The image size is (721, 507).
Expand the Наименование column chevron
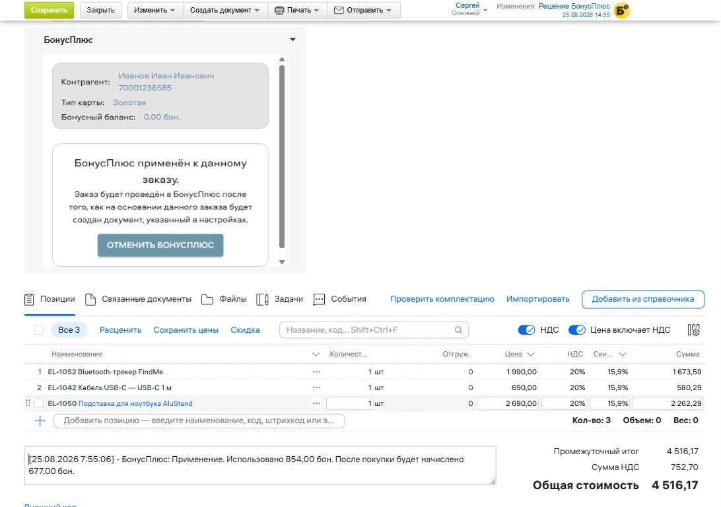click(316, 355)
